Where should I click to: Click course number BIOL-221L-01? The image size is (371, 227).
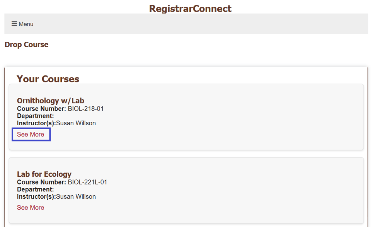(x=87, y=182)
